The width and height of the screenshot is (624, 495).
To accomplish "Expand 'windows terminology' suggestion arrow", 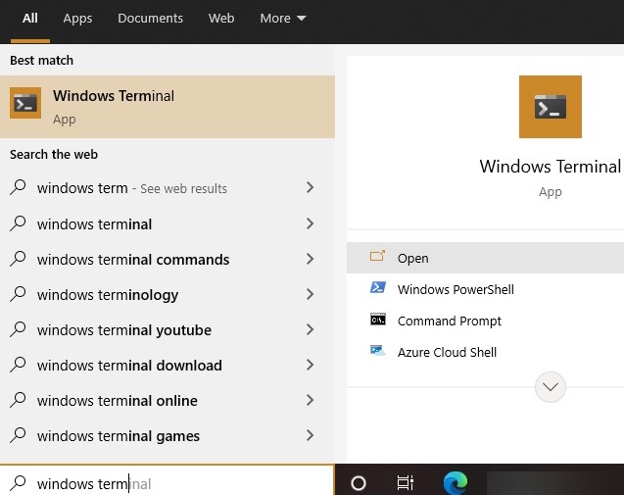I will click(310, 294).
